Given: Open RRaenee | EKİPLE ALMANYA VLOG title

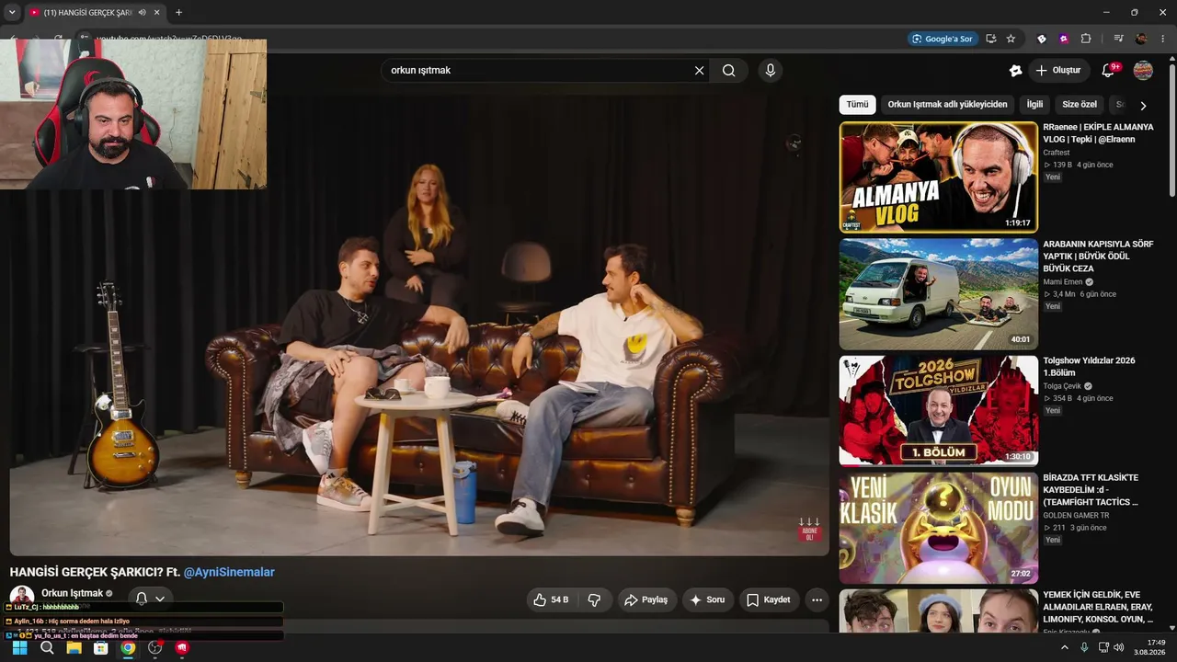Looking at the screenshot, I should click(x=1098, y=133).
